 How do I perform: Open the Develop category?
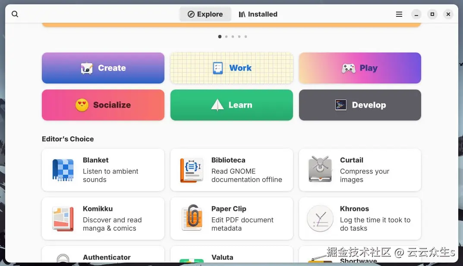coord(360,105)
